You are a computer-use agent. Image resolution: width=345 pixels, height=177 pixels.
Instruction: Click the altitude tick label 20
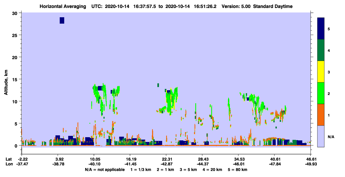tap(15, 57)
